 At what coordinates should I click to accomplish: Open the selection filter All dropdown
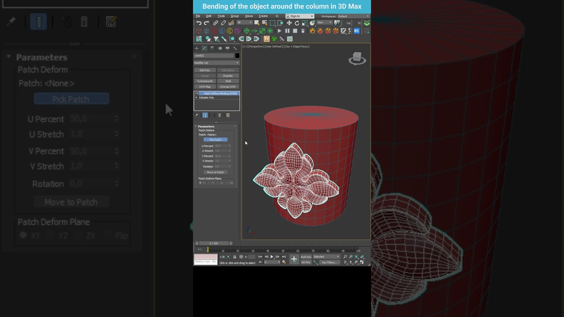[245, 22]
